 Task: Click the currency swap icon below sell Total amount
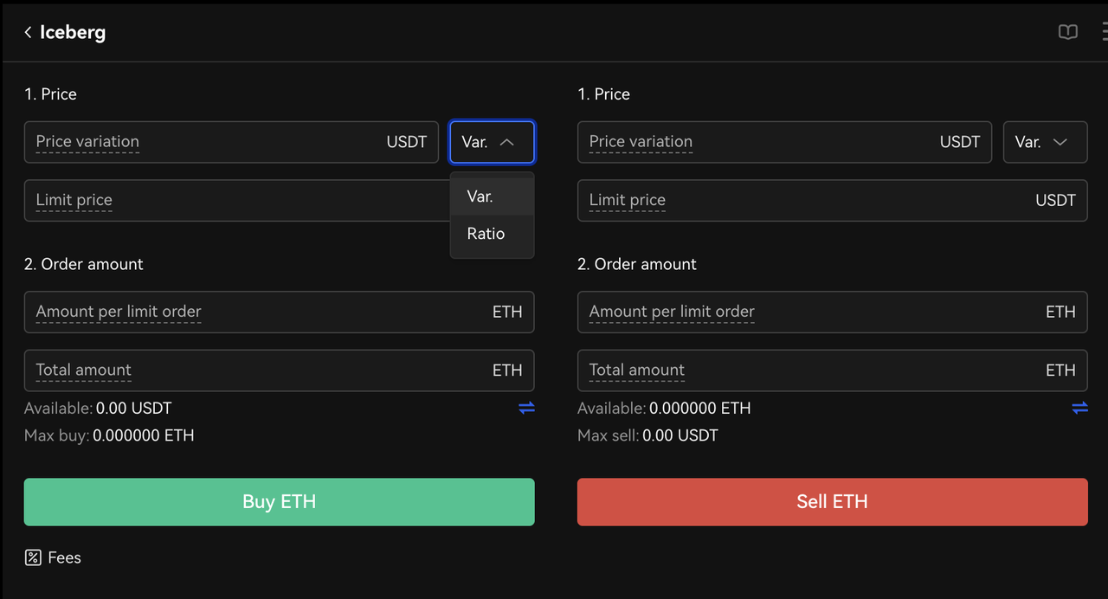(x=1079, y=408)
